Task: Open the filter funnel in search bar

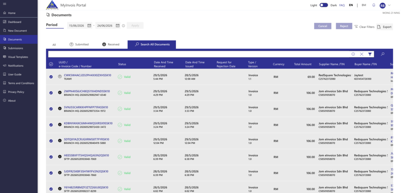Action: pyautogui.click(x=370, y=54)
